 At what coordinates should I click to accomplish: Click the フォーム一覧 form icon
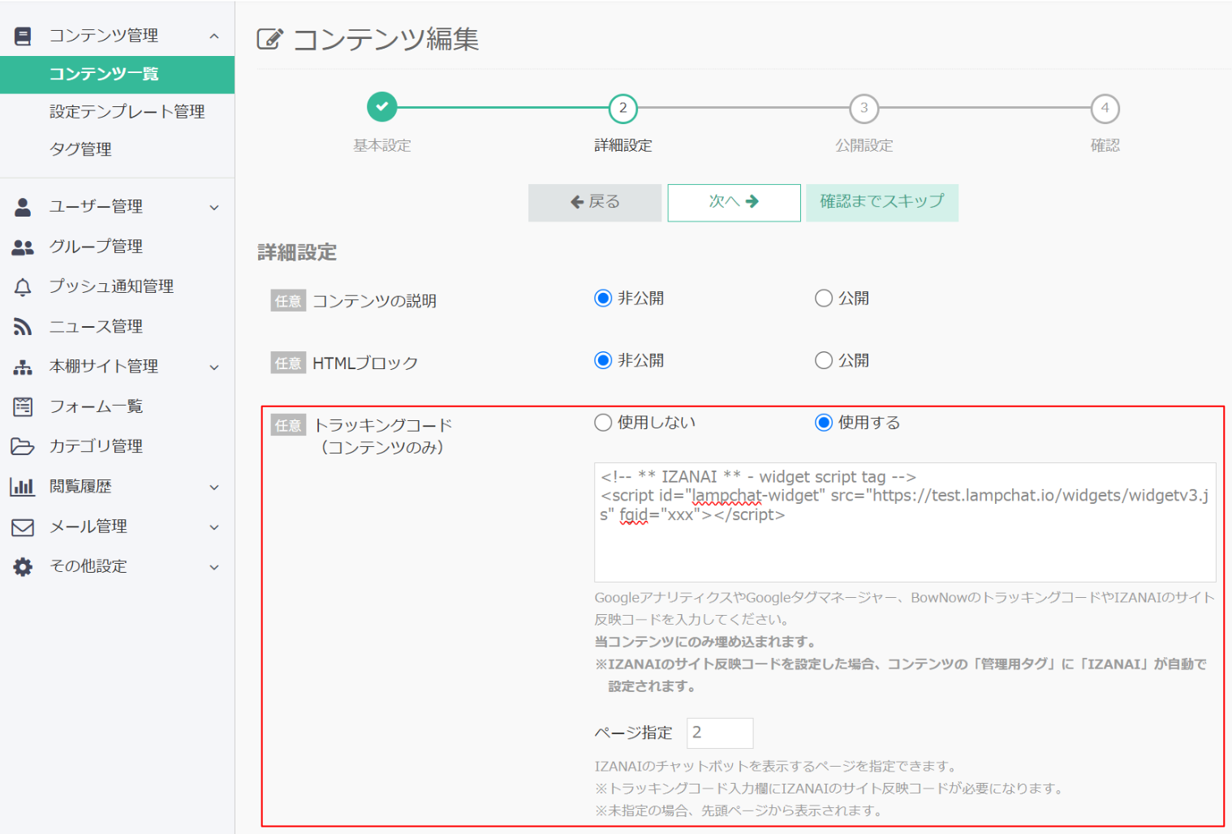(23, 406)
